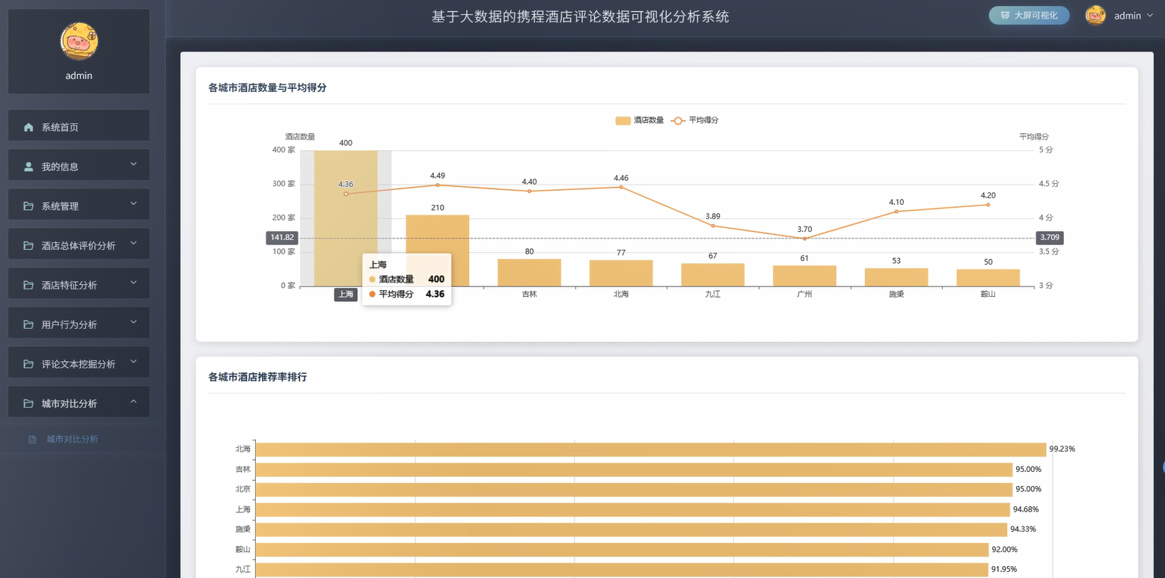Click the document icon beside 城市对比分析 submenu
1165x578 pixels.
click(x=32, y=440)
